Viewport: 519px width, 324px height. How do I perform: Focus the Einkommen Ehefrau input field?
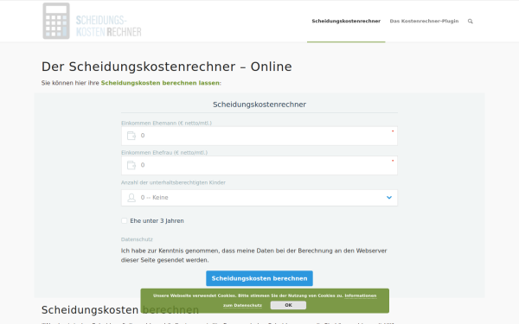click(259, 165)
